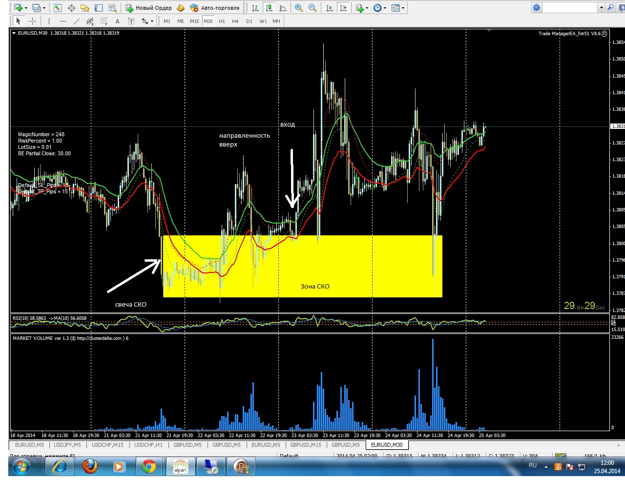625x500 pixels.
Task: Zoom out on the chart
Action: click(312, 8)
